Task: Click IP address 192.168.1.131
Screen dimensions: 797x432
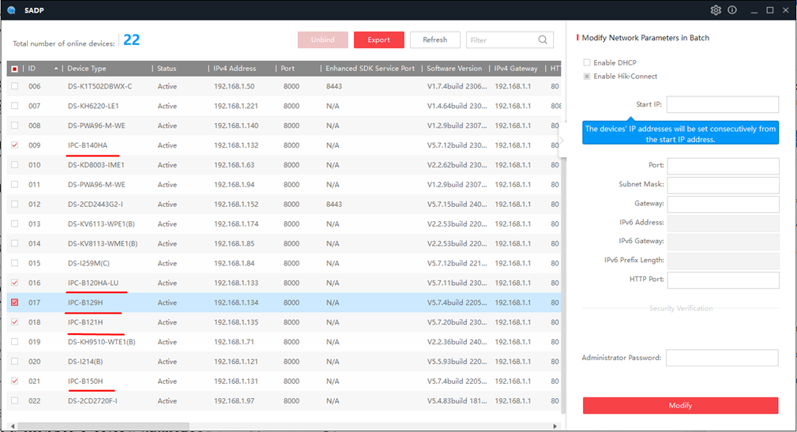Action: pos(236,381)
